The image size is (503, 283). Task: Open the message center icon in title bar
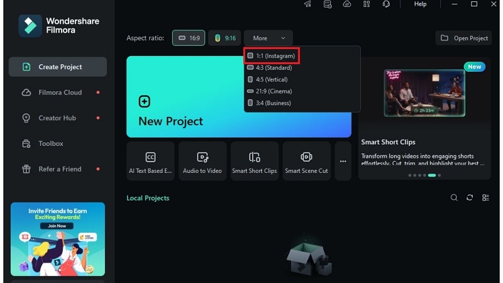328,4
